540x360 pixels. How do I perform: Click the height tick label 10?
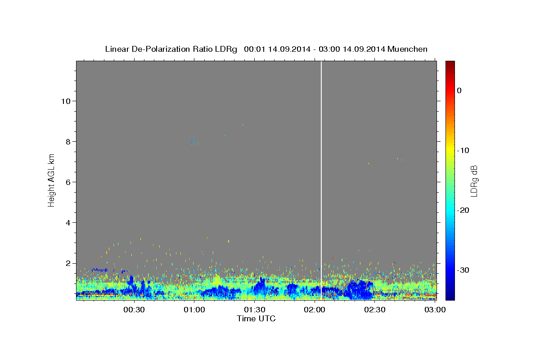pyautogui.click(x=65, y=101)
